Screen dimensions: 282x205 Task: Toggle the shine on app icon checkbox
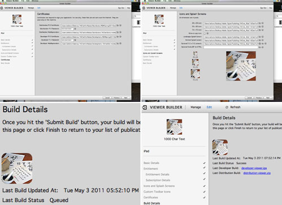click(205, 33)
